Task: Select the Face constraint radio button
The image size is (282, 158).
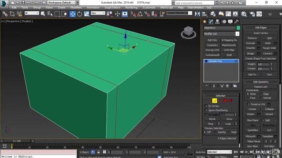Action: pyautogui.click(x=248, y=98)
